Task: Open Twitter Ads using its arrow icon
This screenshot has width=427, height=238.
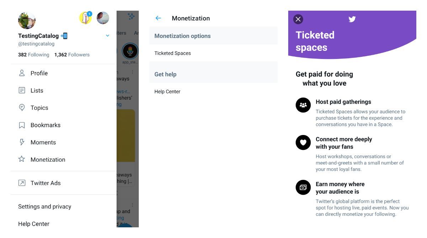Action: pos(22,183)
